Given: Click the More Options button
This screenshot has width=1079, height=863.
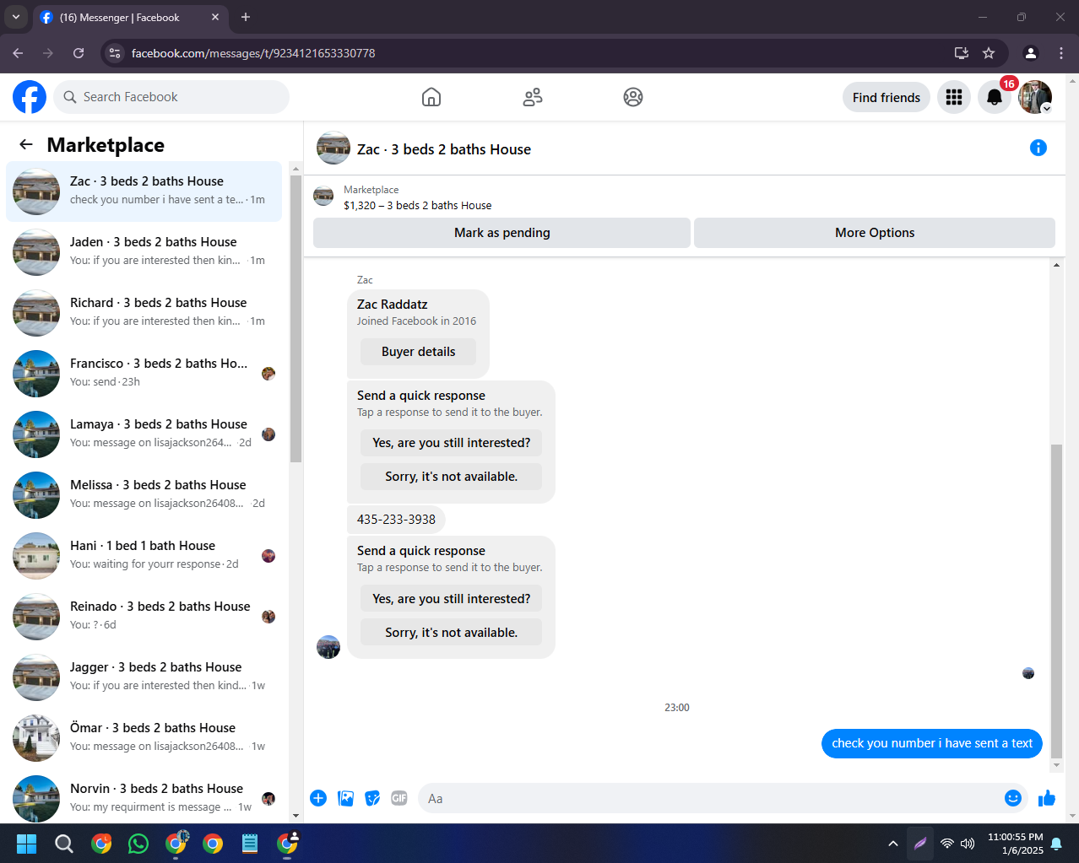Looking at the screenshot, I should [x=875, y=233].
